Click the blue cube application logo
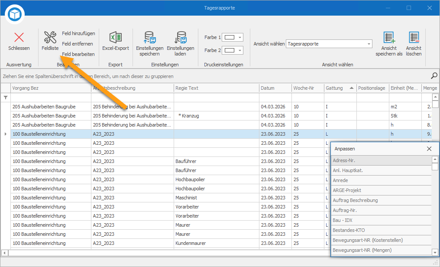 (15, 14)
